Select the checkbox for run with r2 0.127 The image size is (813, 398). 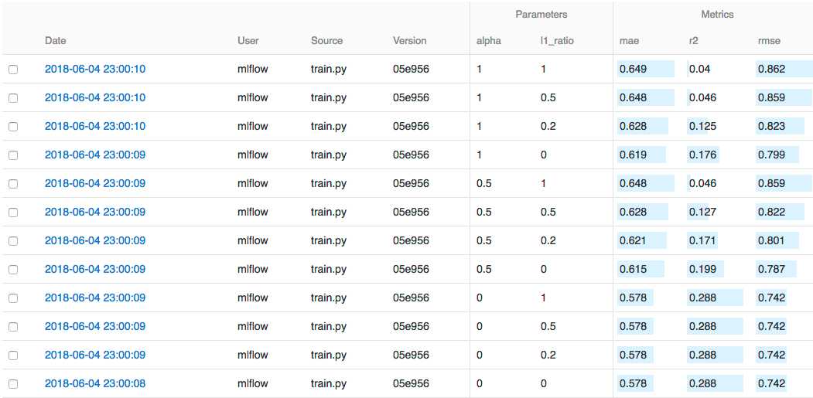coord(13,213)
